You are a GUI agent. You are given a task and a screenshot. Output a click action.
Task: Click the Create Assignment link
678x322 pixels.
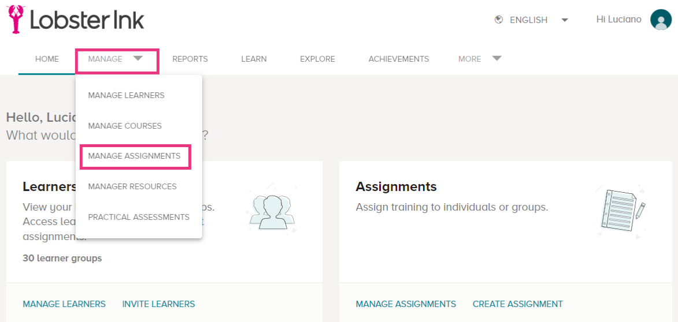tap(518, 304)
